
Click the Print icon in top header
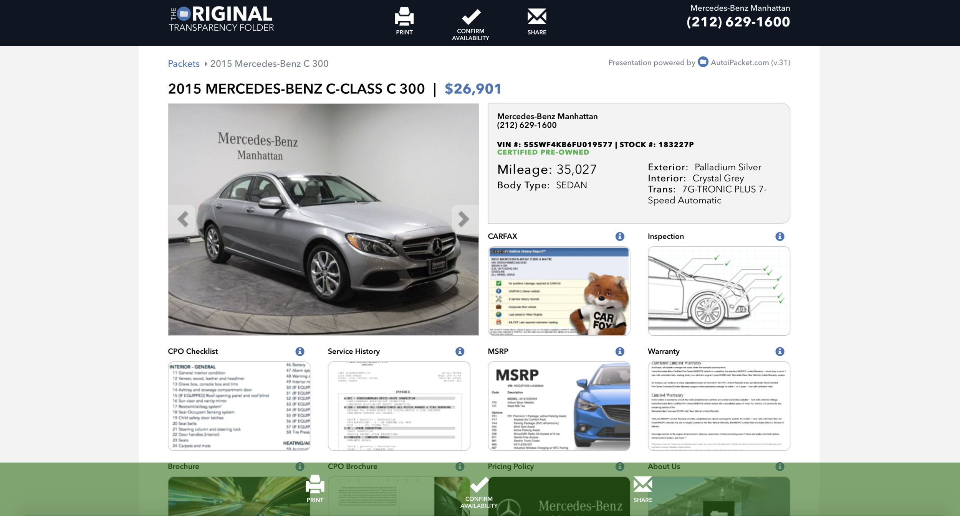point(404,17)
